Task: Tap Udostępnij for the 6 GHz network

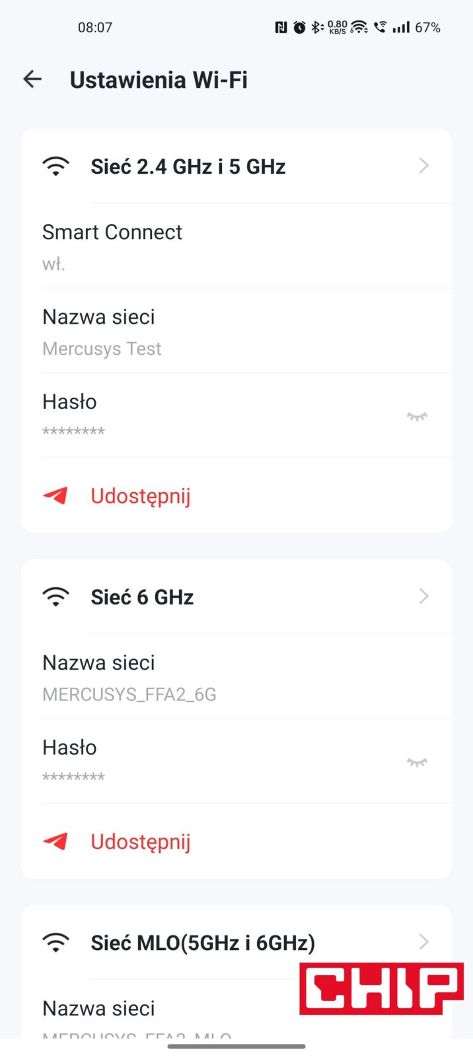Action: click(141, 842)
